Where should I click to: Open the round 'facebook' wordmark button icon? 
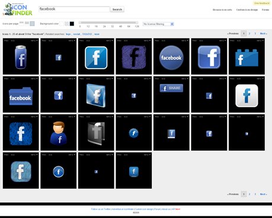(171, 57)
